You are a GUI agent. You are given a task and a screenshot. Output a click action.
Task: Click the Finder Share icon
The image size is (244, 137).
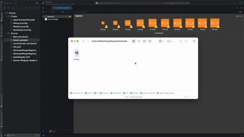pyautogui.click(x=180, y=41)
